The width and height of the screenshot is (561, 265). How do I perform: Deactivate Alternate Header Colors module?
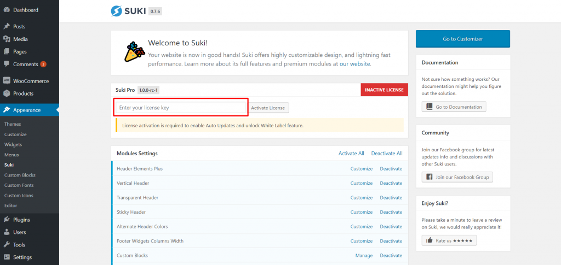coord(391,227)
